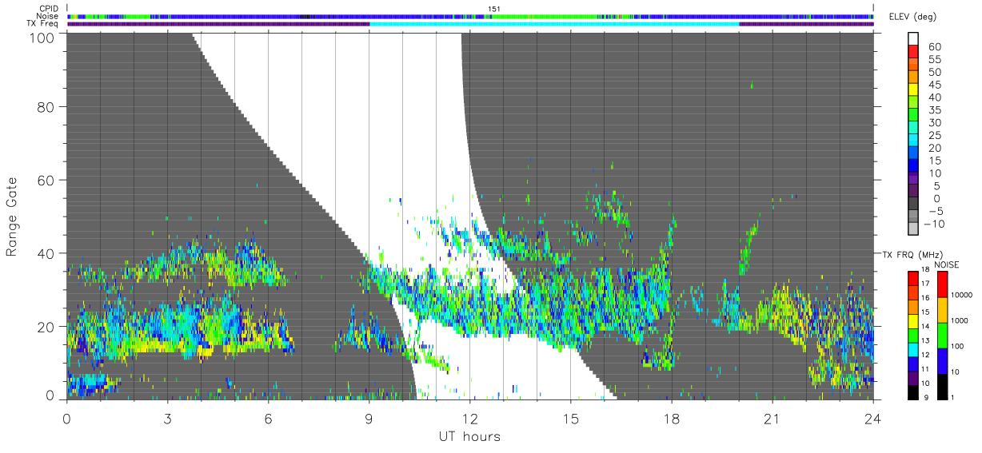Click the 20 tick on the Range Gate axis
982x453 pixels.
point(46,327)
